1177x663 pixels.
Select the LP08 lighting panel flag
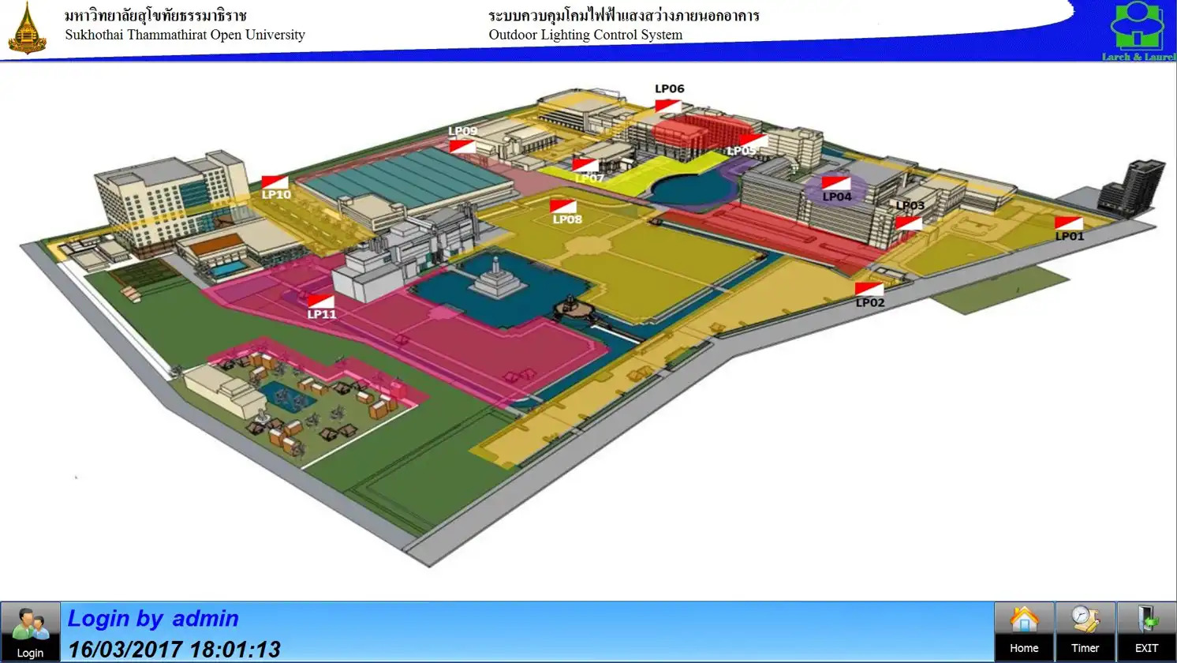tap(563, 207)
